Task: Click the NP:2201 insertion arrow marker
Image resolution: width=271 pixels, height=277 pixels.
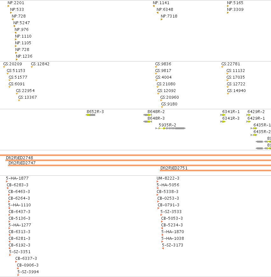Action: coord(9,6)
